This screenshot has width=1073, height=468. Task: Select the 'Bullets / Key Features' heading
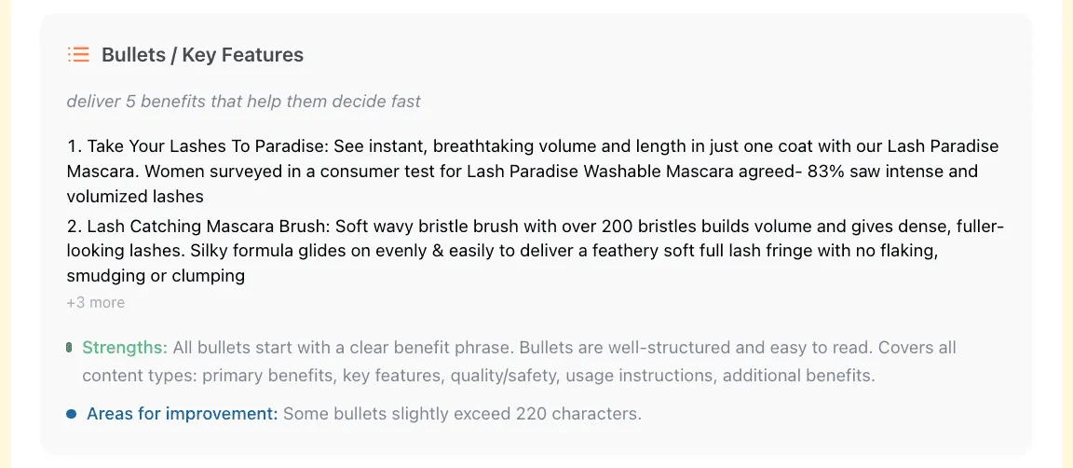click(202, 55)
